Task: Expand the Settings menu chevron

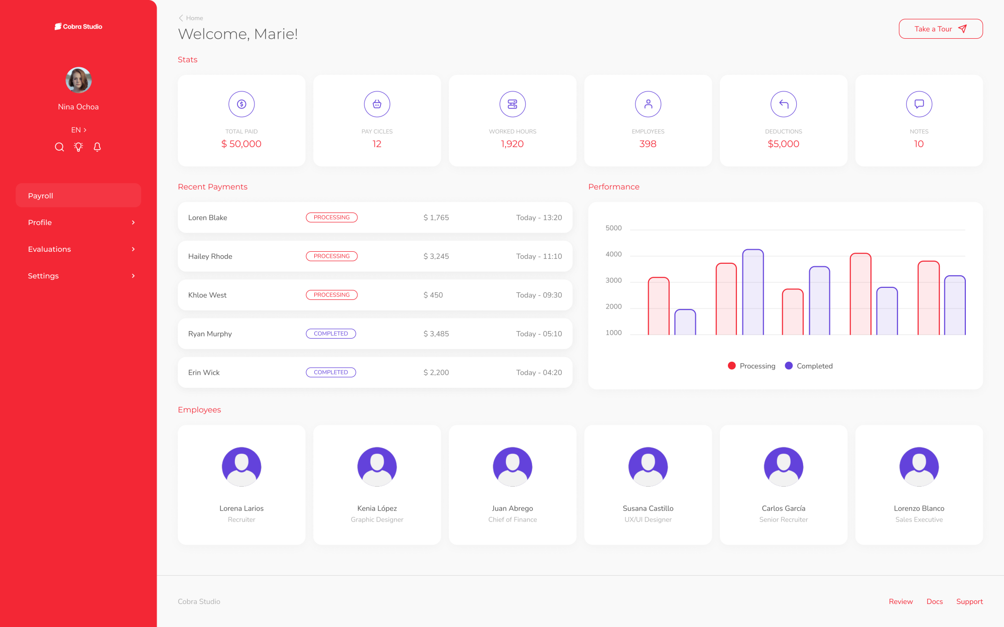Action: [133, 276]
